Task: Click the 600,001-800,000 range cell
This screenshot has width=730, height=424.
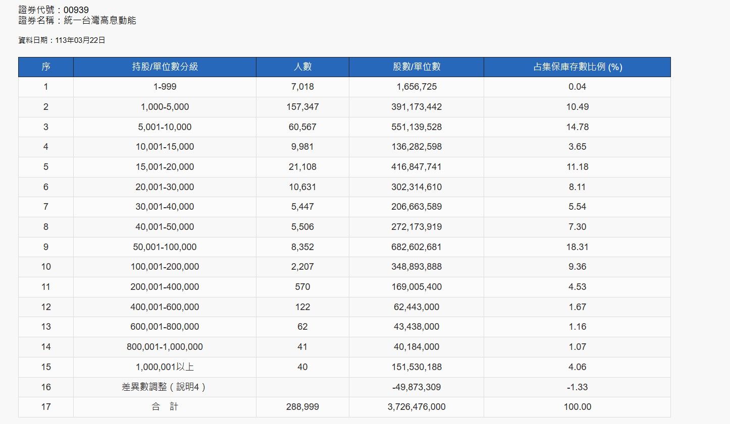Action: point(165,327)
